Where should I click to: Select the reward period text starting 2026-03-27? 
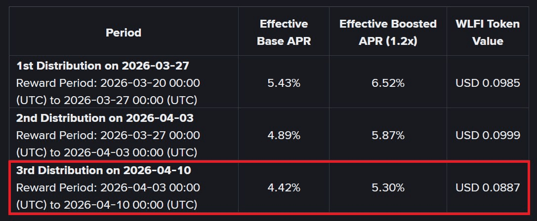pyautogui.click(x=108, y=144)
